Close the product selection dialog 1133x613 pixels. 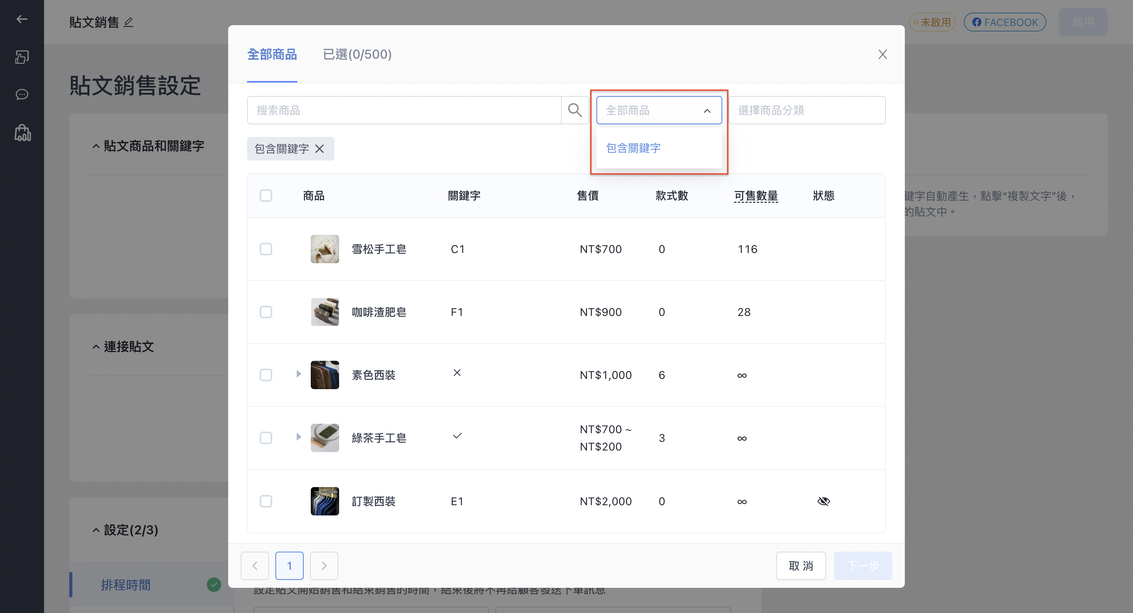pyautogui.click(x=882, y=54)
